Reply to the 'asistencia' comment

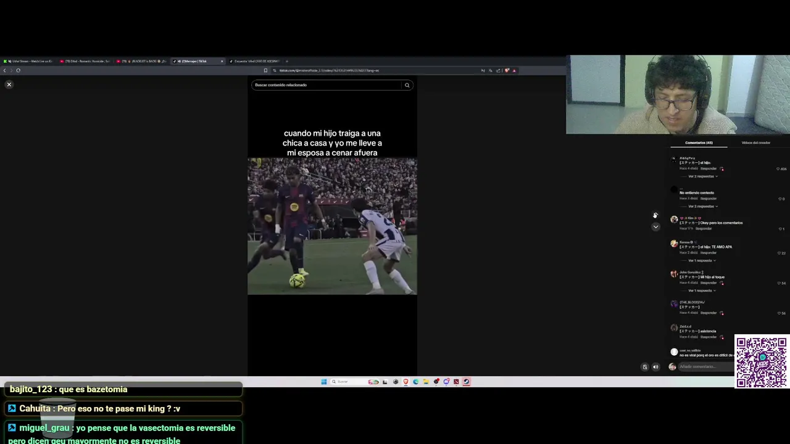coord(709,337)
